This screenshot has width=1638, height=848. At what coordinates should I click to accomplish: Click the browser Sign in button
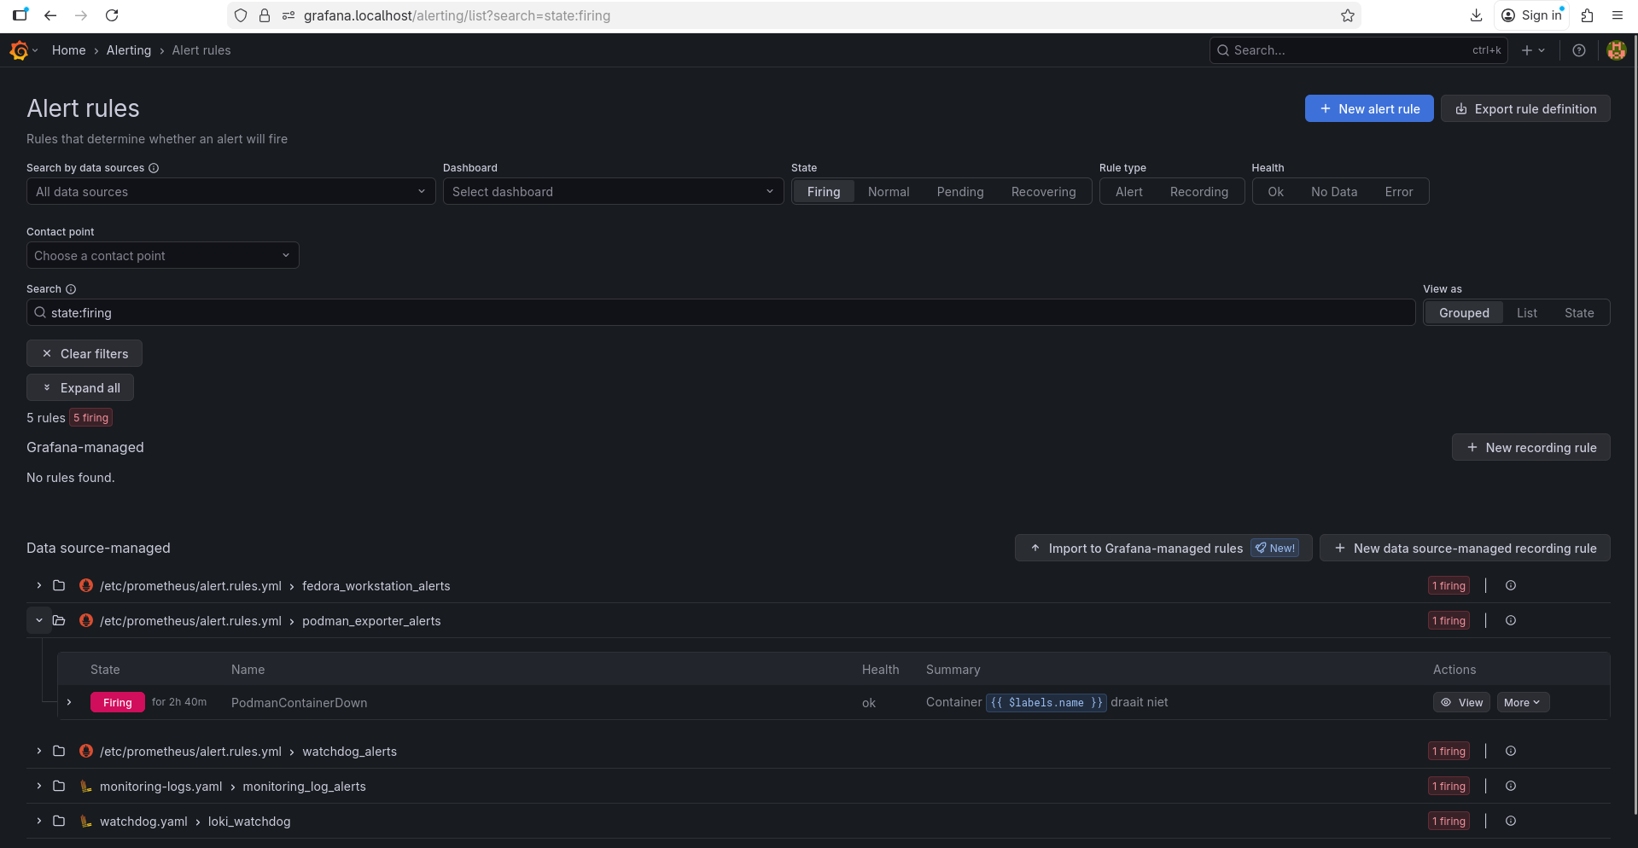pos(1532,15)
